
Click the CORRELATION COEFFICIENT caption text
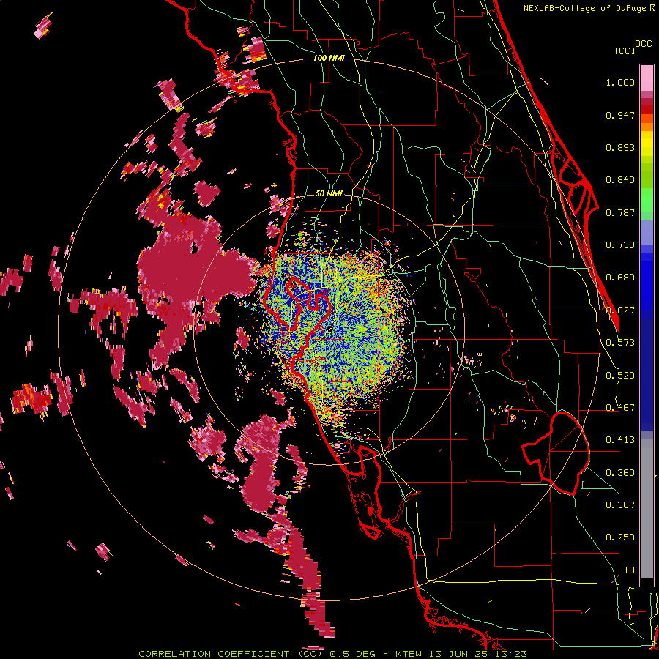(x=214, y=654)
